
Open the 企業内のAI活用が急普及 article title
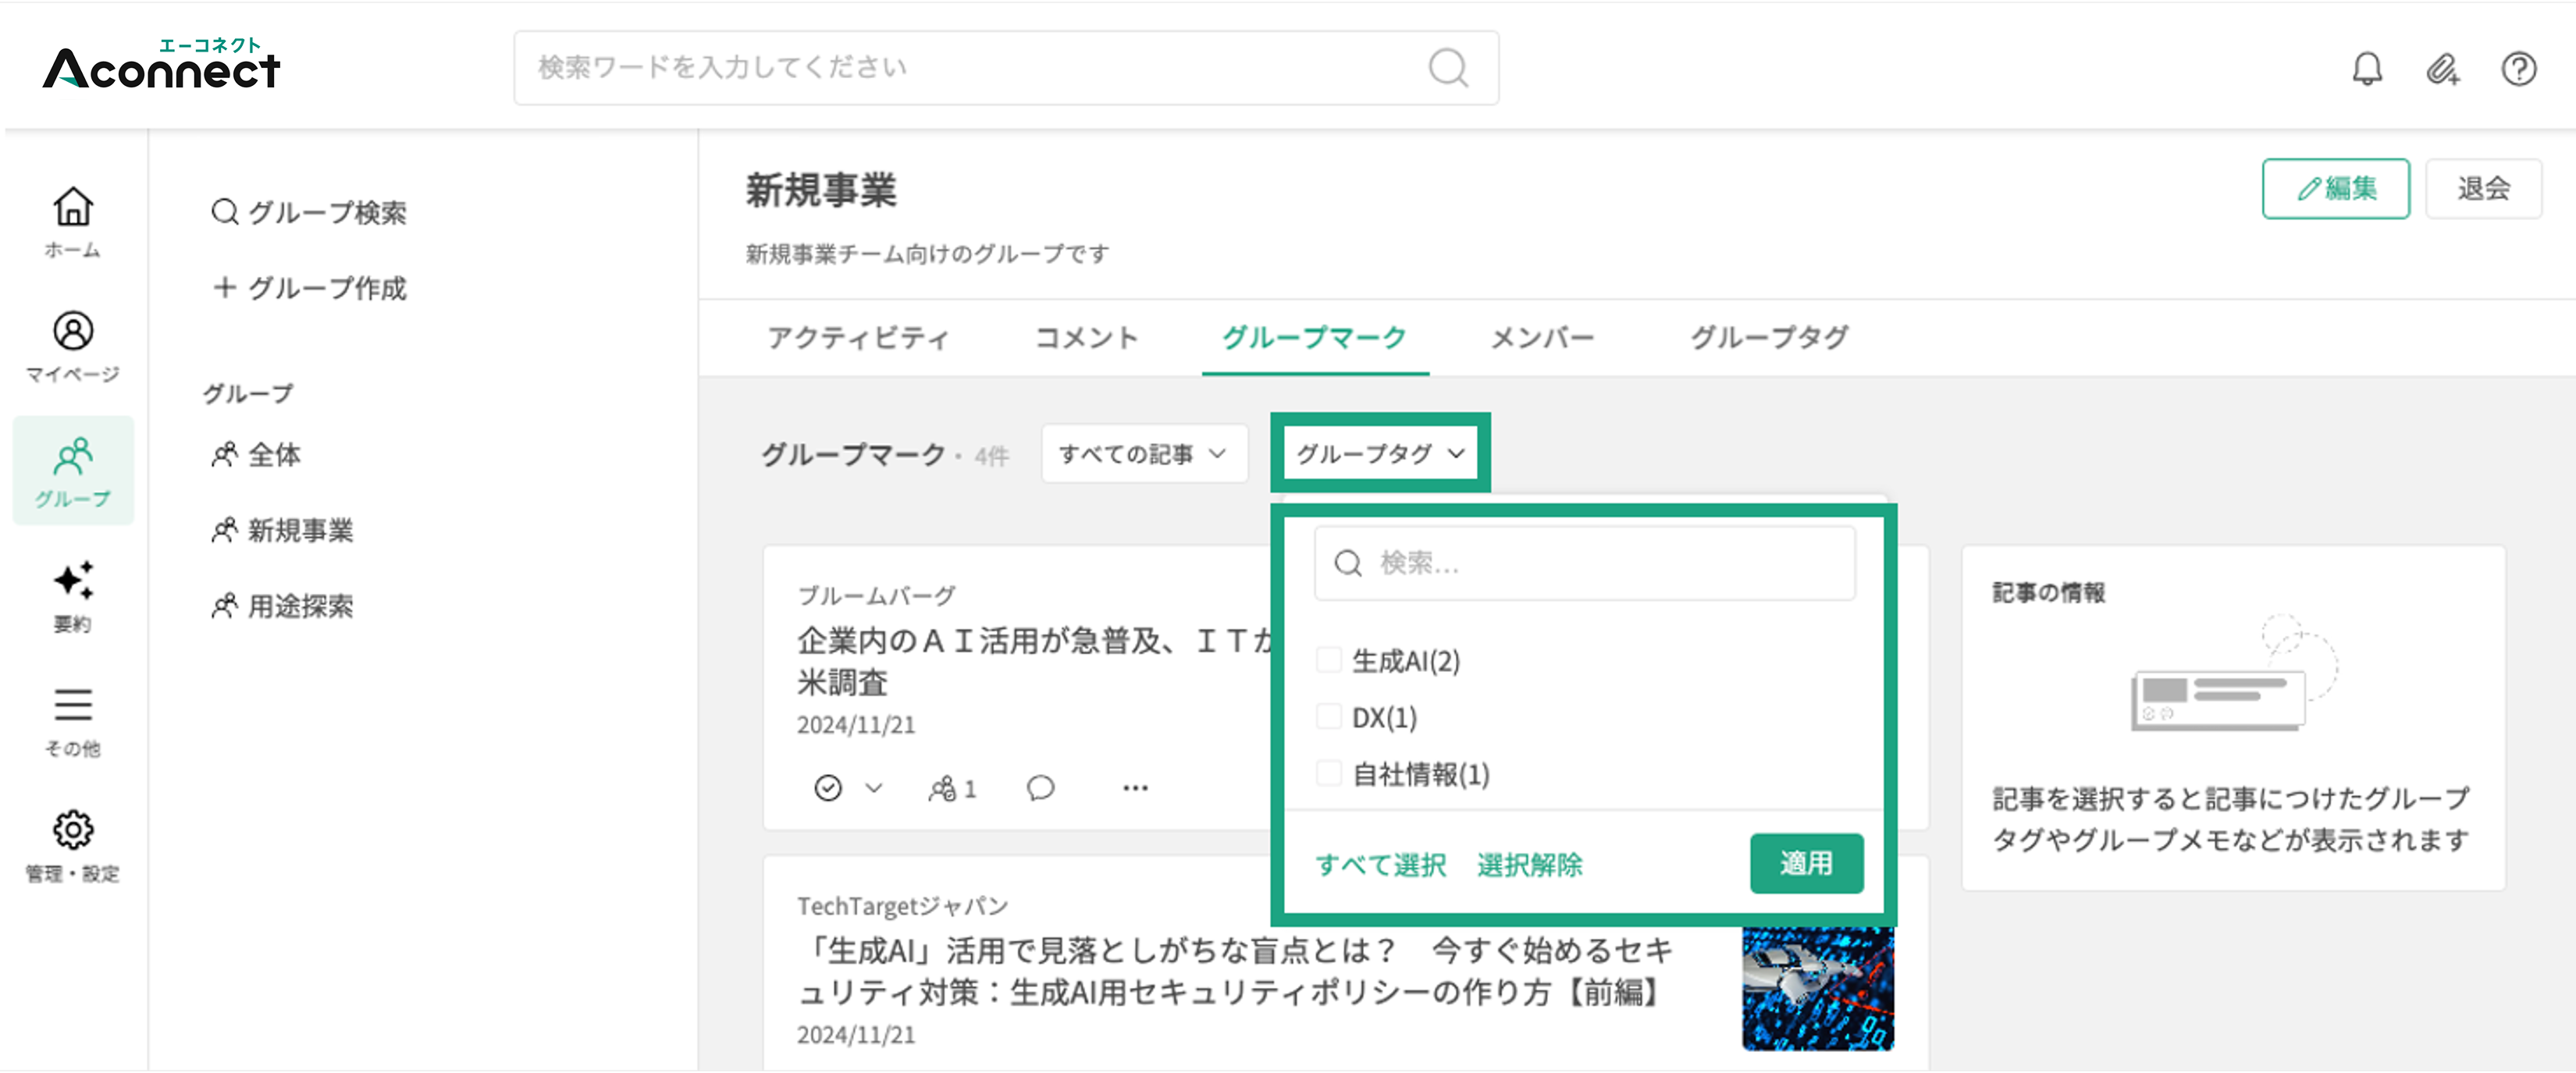[1036, 661]
